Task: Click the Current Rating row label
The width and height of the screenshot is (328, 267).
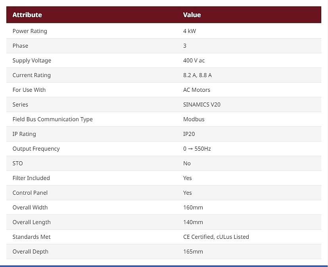Action: [x=32, y=75]
